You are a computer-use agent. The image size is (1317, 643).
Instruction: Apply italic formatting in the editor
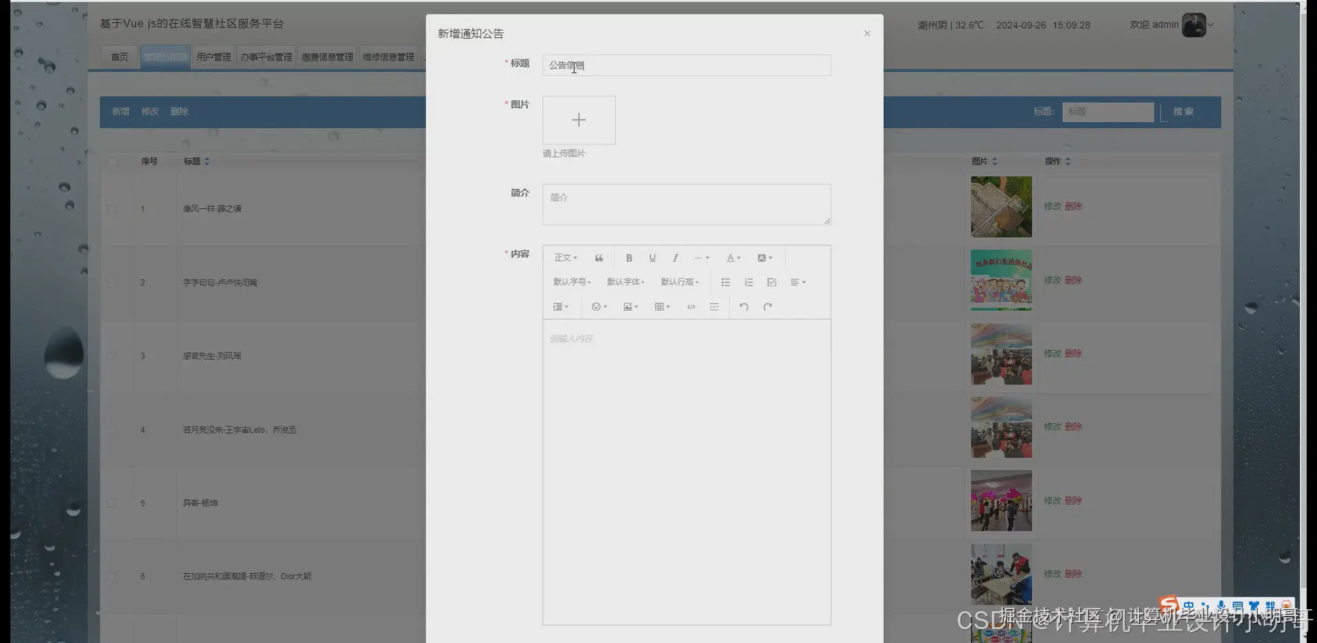click(x=676, y=257)
